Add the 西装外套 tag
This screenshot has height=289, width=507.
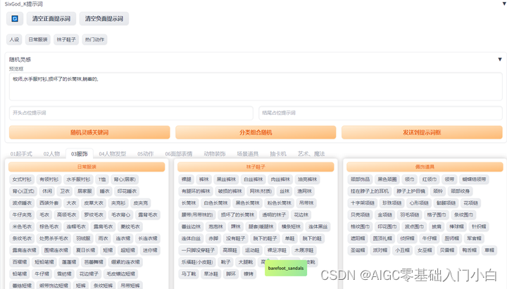(x=49, y=203)
